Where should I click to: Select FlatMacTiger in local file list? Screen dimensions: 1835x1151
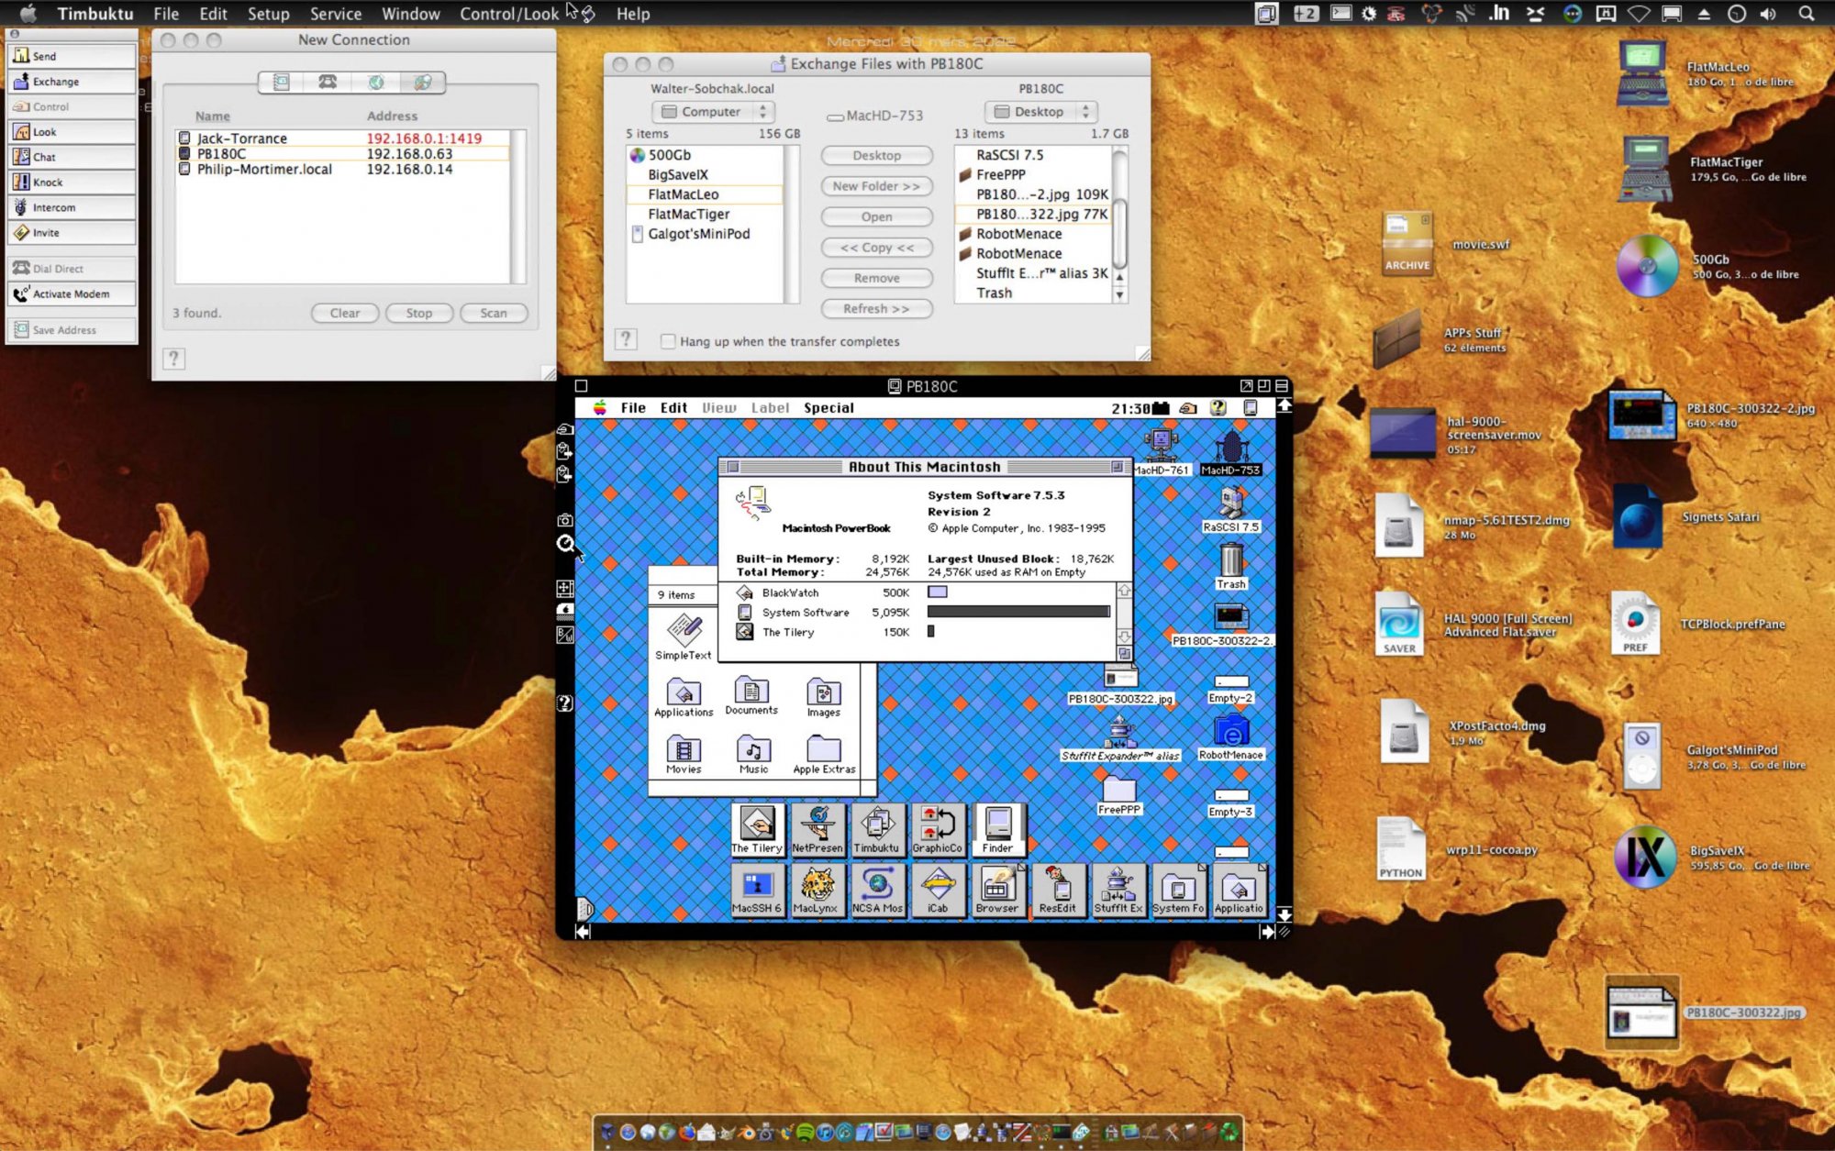pyautogui.click(x=688, y=214)
